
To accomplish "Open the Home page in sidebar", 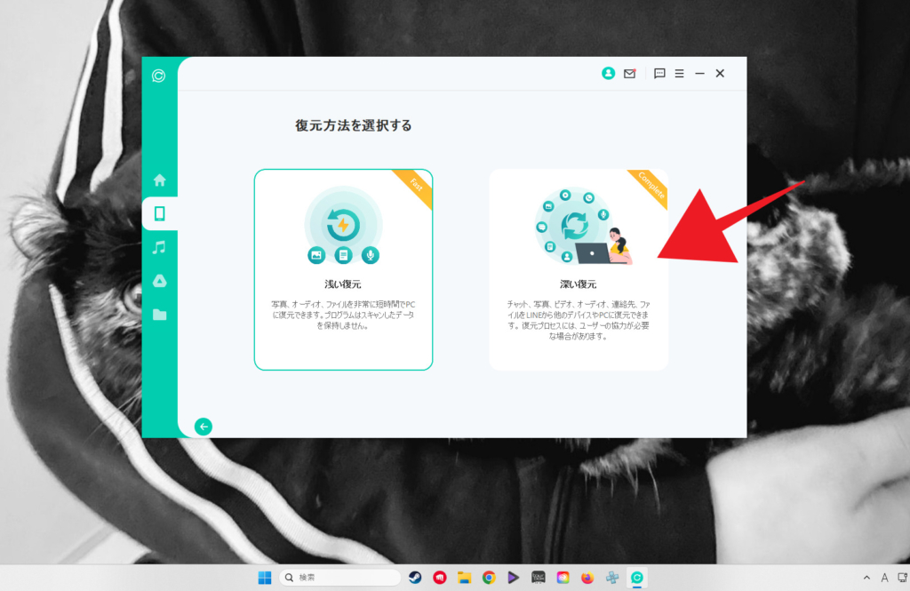I will (160, 180).
